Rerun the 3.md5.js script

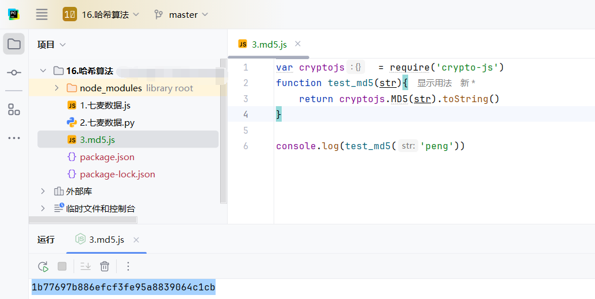(43, 266)
